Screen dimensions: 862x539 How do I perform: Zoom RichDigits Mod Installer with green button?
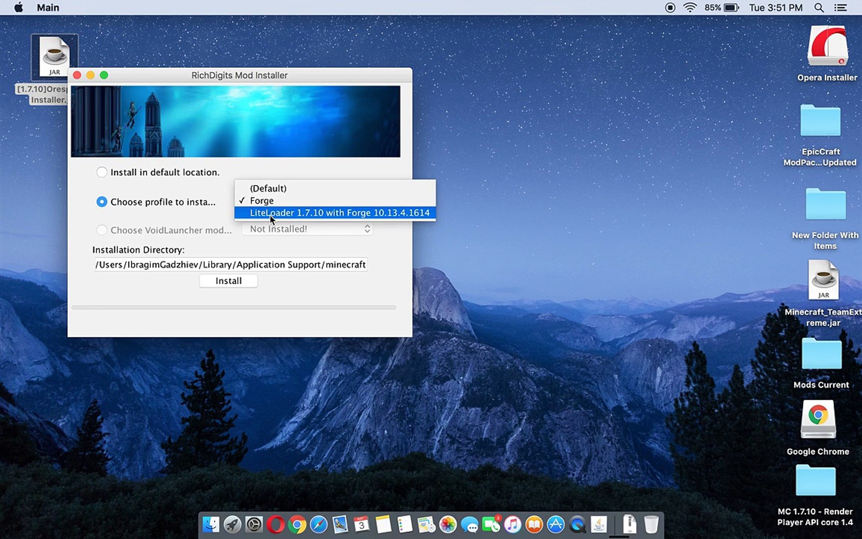(104, 75)
